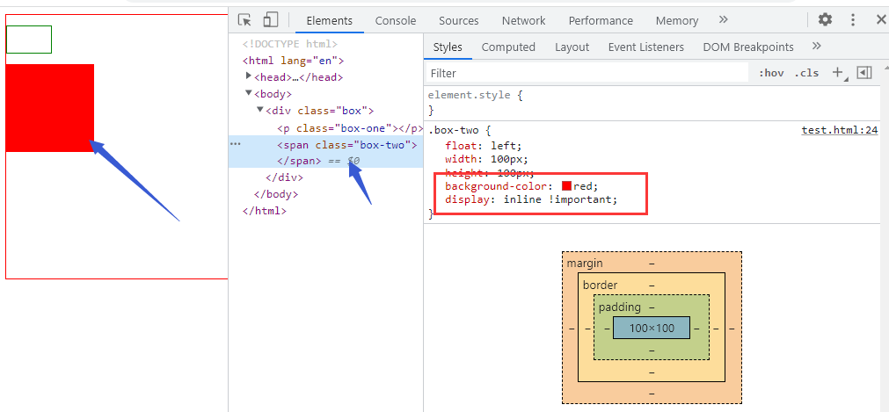Select the Layout sidebar tab

572,47
